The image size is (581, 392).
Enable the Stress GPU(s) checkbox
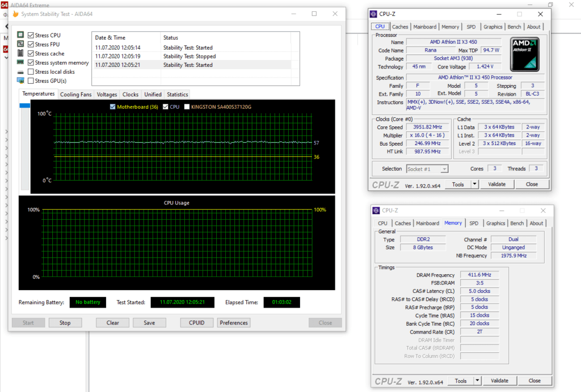tap(31, 80)
